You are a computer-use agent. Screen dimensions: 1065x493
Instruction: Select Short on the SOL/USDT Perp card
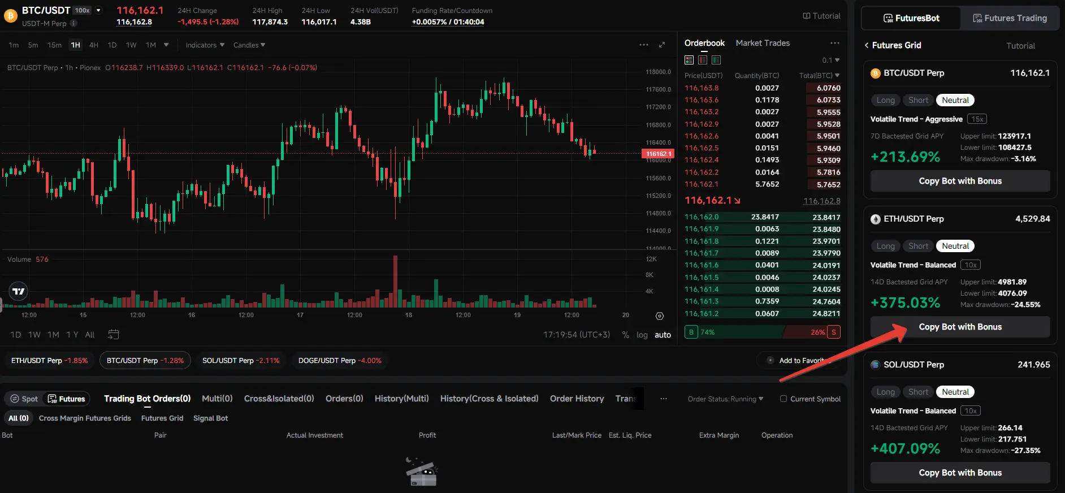click(x=919, y=392)
